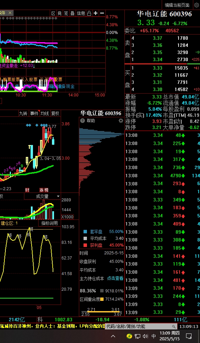Click the index value 1002.83 in status bar
The image size is (200, 343).
click(63, 320)
